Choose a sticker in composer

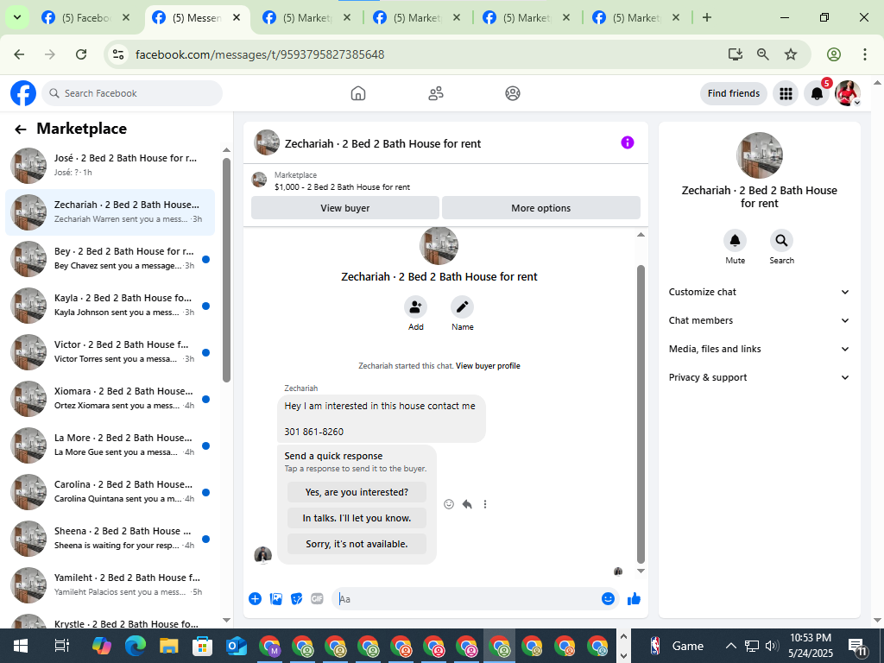297,599
